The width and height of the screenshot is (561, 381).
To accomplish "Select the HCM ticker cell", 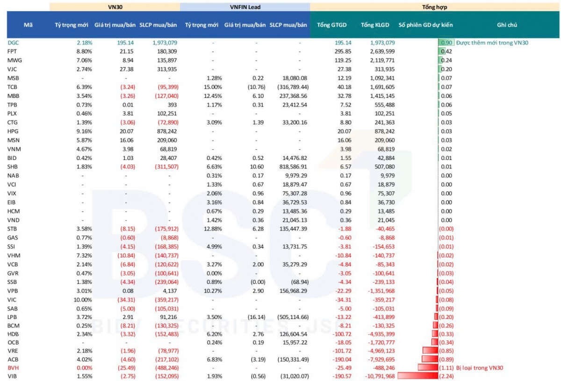I will (14, 211).
